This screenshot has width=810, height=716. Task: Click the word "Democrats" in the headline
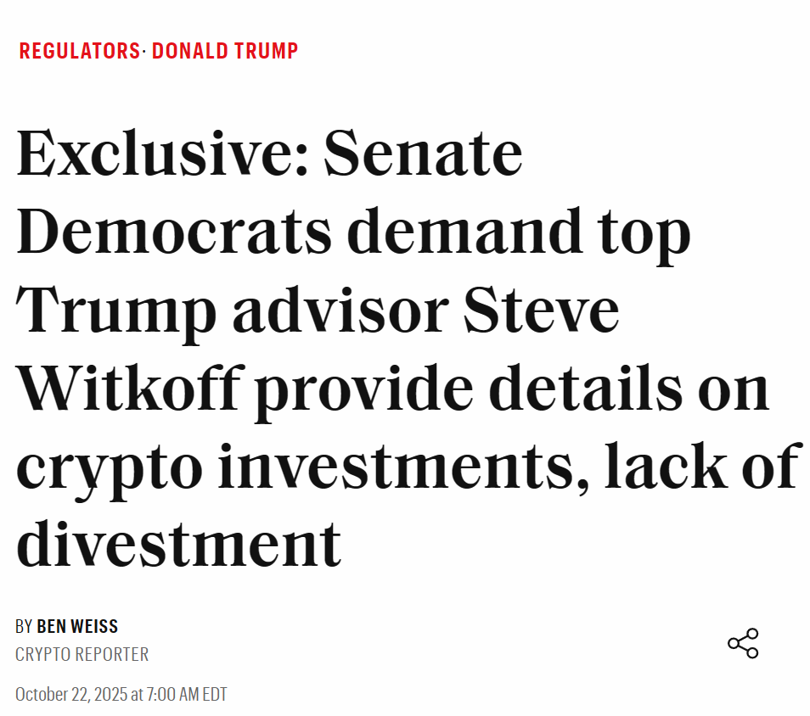(x=174, y=232)
